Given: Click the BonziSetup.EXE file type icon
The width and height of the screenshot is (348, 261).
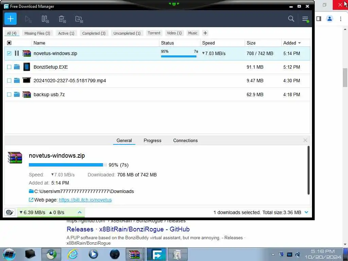Looking at the screenshot, I should coord(27,67).
